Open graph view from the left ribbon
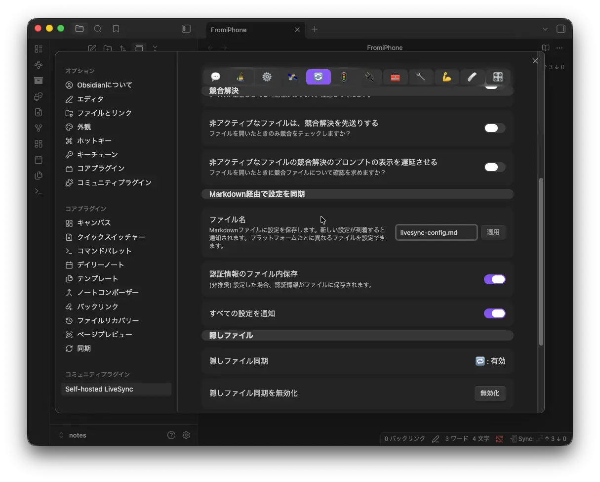This screenshot has width=600, height=482. pyautogui.click(x=39, y=65)
